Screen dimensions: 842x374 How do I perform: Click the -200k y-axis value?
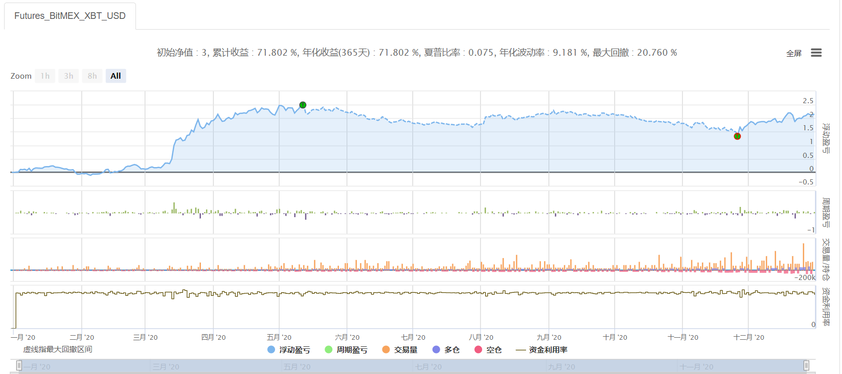coord(805,277)
